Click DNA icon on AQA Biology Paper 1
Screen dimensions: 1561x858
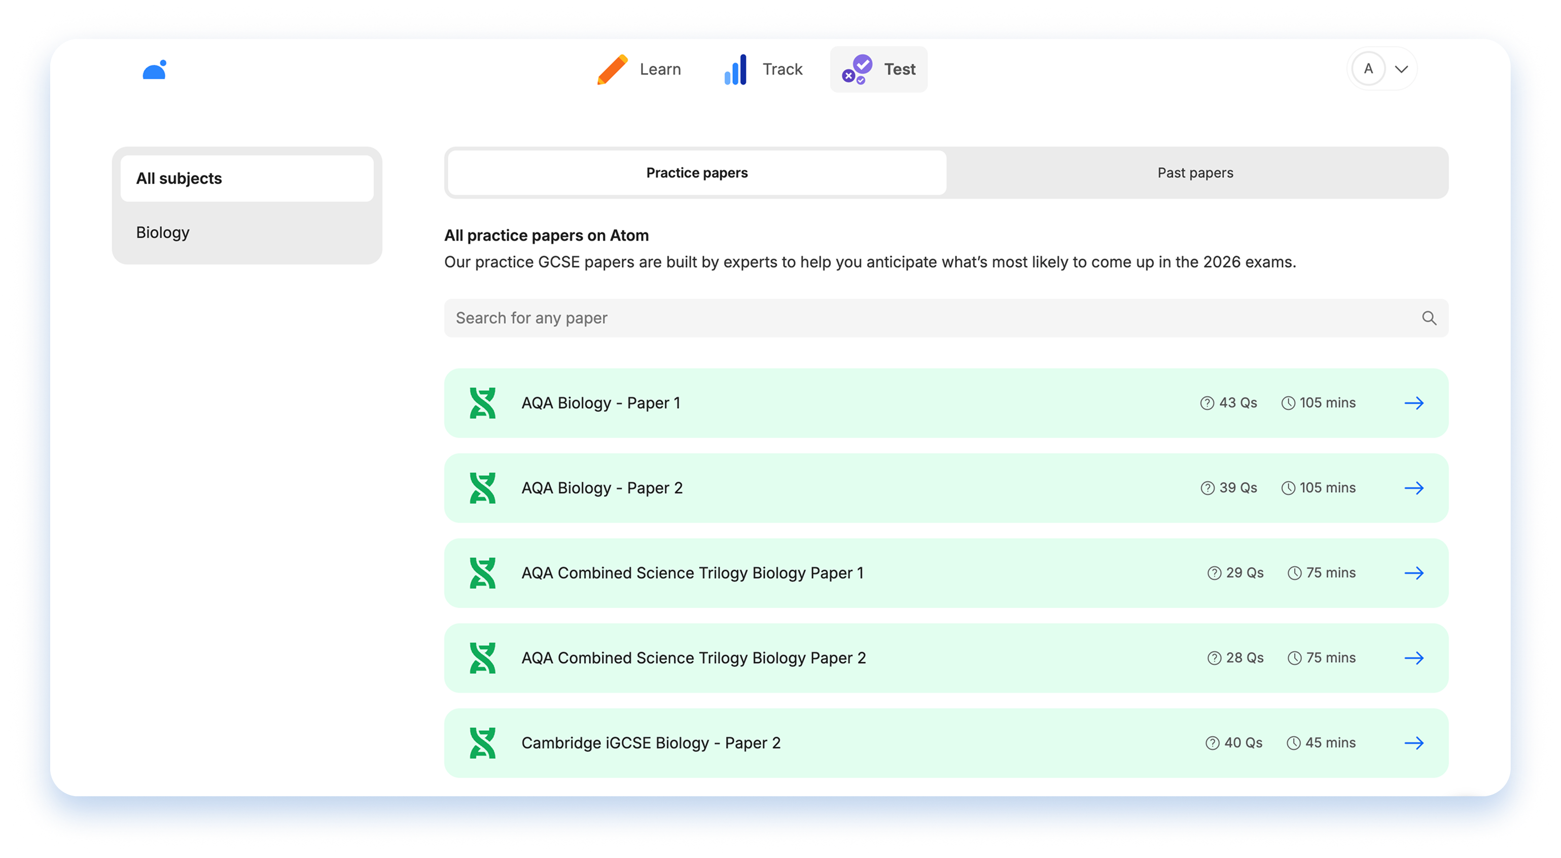pos(482,403)
